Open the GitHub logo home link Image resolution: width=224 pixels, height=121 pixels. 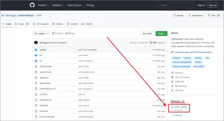32,5
